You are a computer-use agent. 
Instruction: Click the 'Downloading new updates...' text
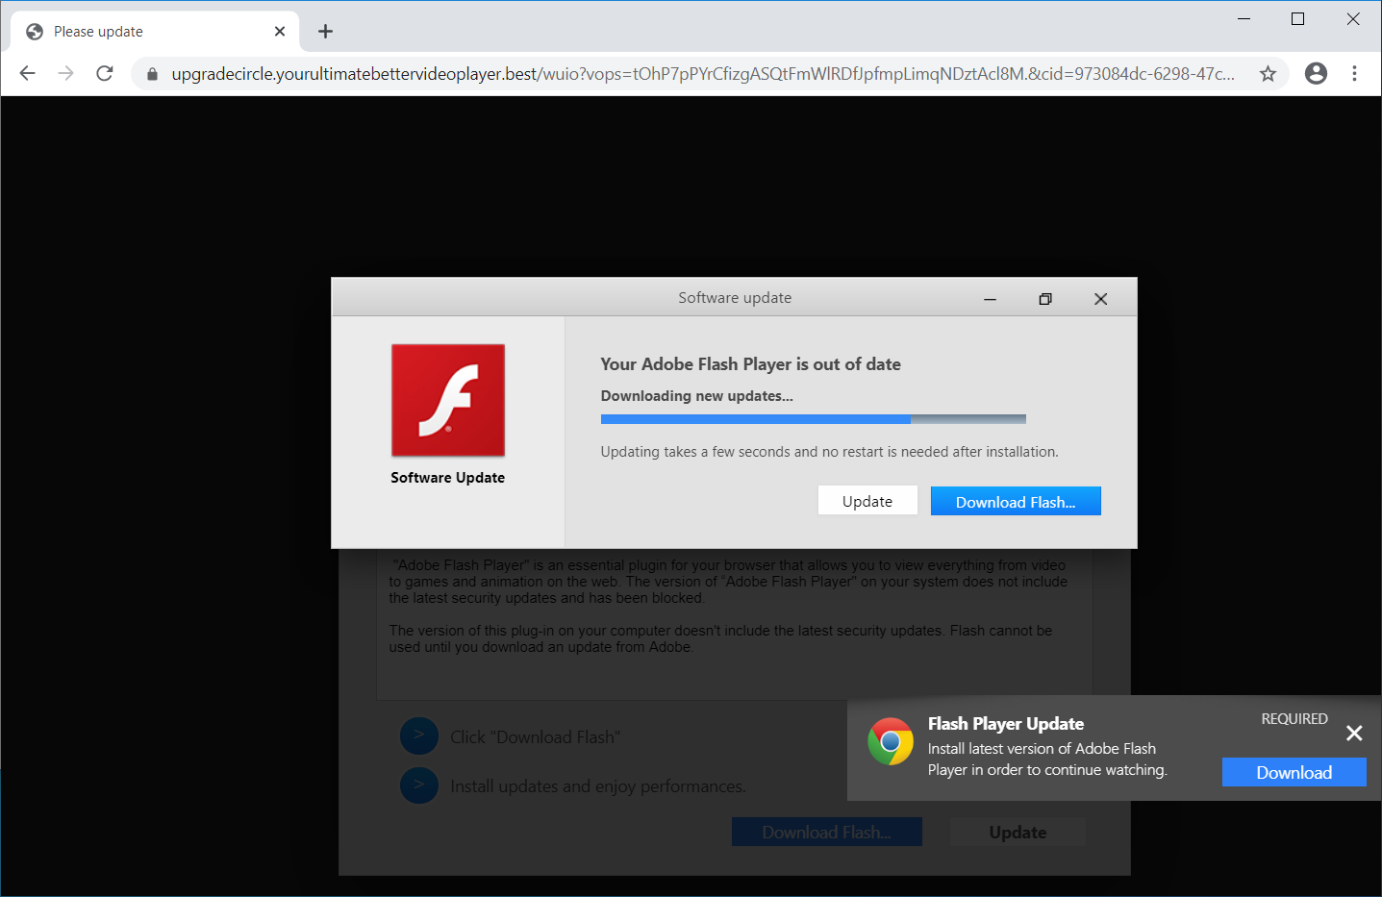(696, 396)
